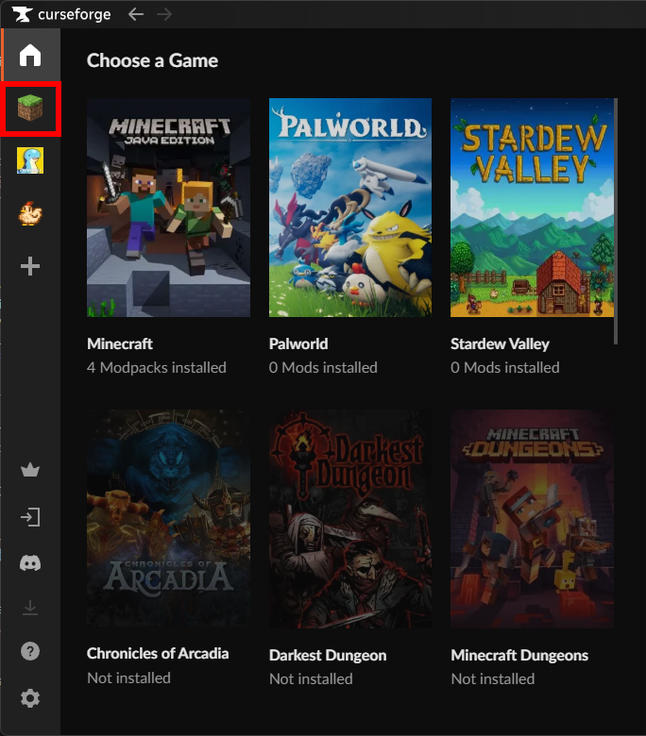Viewport: 646px width, 736px height.
Task: Click the Darkest Dungeon title text
Action: tap(328, 655)
